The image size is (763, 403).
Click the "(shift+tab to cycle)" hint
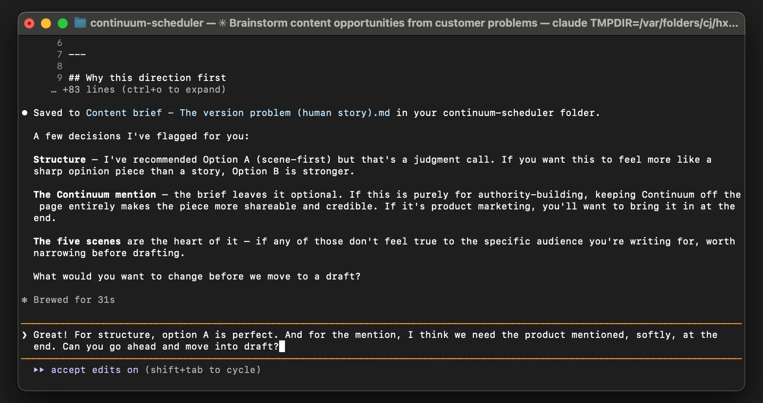[x=203, y=370]
